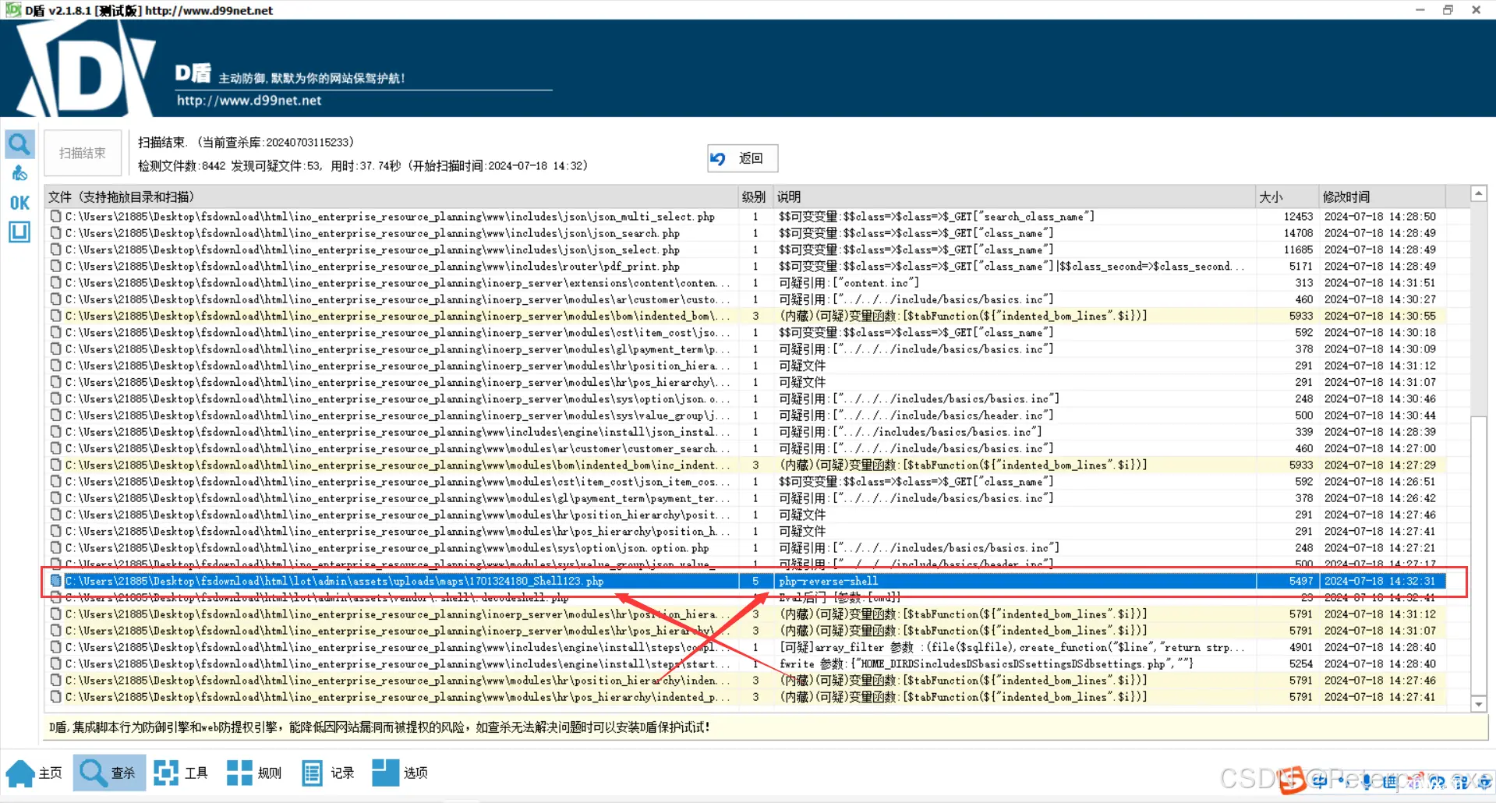Click the large D盾 logo in header
The height and width of the screenshot is (803, 1496).
[x=86, y=69]
